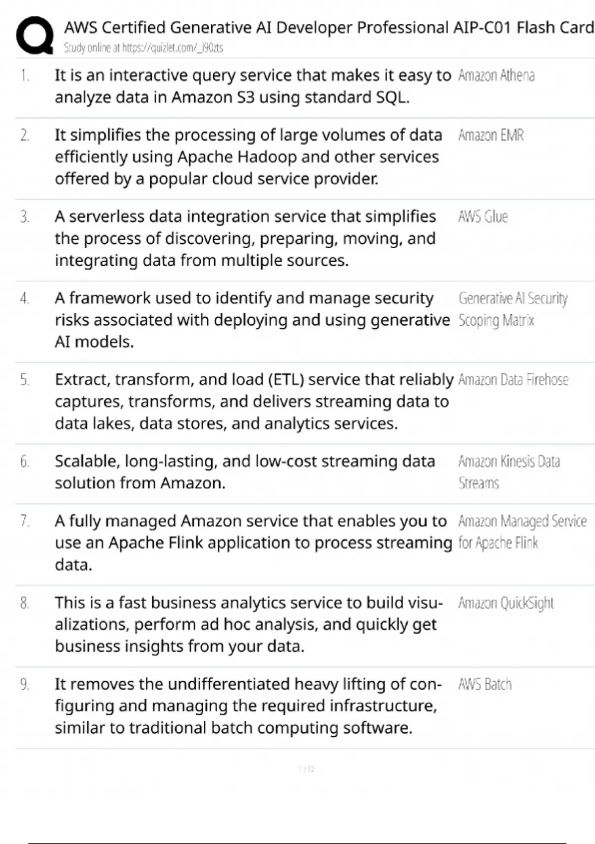Select the low-cost streaming data definition
Screen dimensions: 595x844
click(245, 472)
